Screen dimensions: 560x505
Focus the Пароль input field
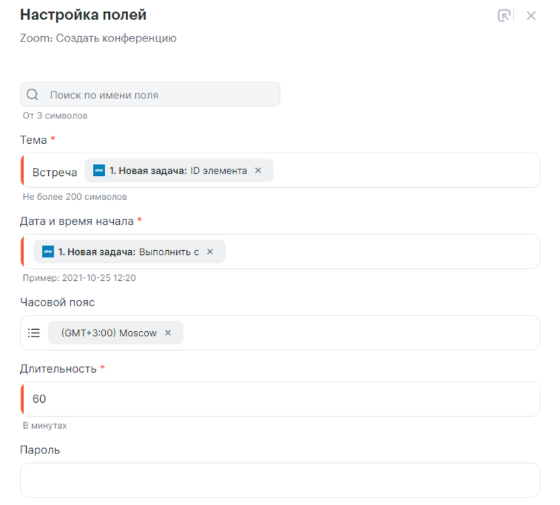[x=280, y=480]
